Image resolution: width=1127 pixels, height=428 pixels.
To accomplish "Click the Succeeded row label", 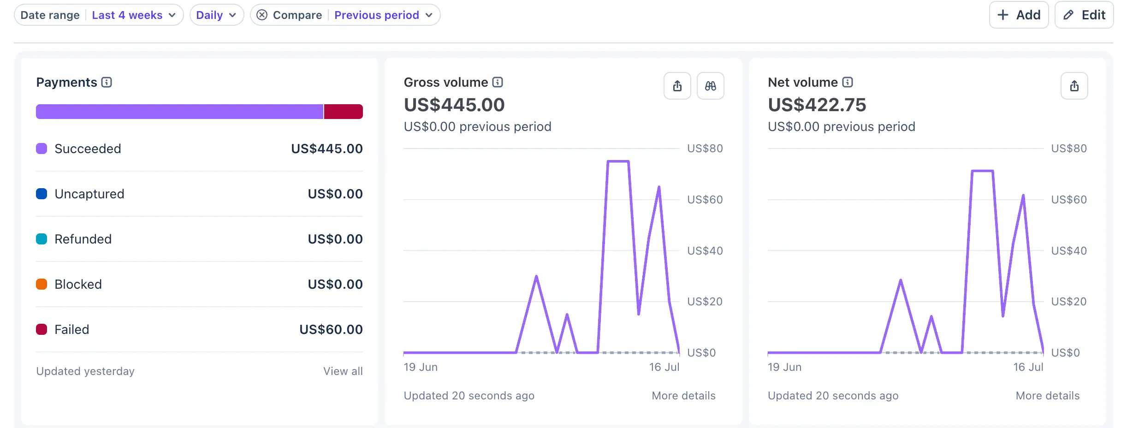I will pos(88,149).
